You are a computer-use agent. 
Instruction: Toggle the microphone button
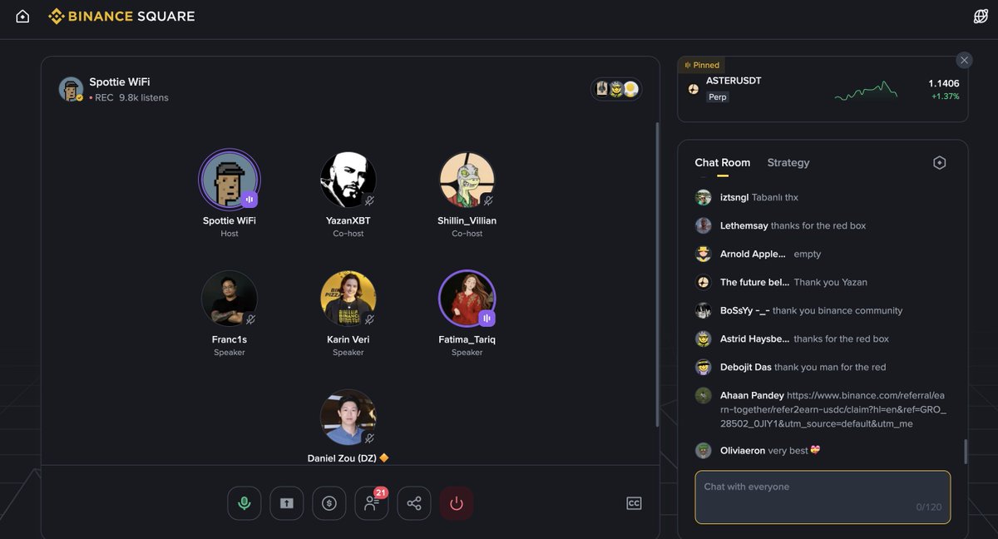[x=245, y=503]
